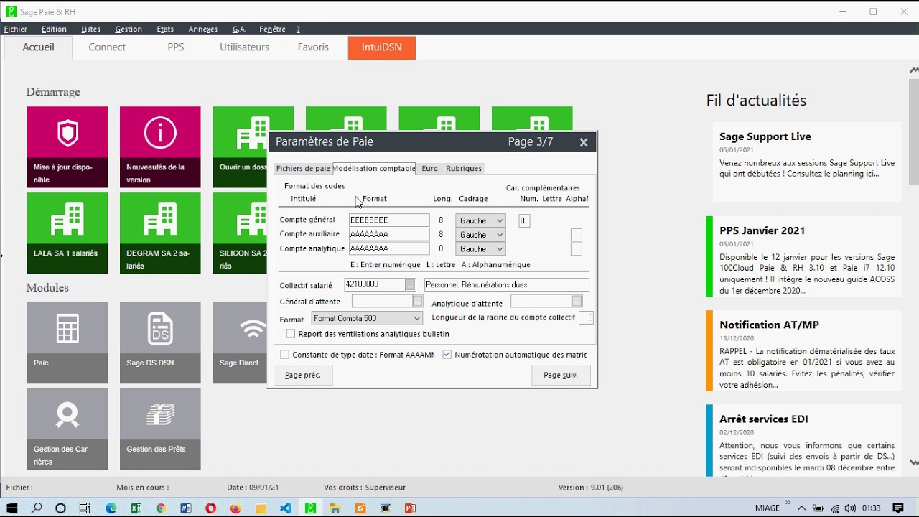Show hidden system tray icons
This screenshot has width=919, height=517.
802,508
